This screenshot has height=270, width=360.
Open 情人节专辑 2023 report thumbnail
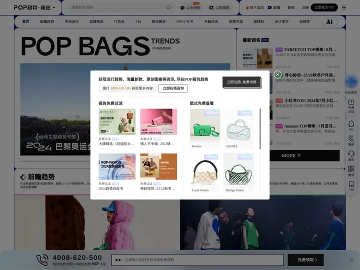158,121
